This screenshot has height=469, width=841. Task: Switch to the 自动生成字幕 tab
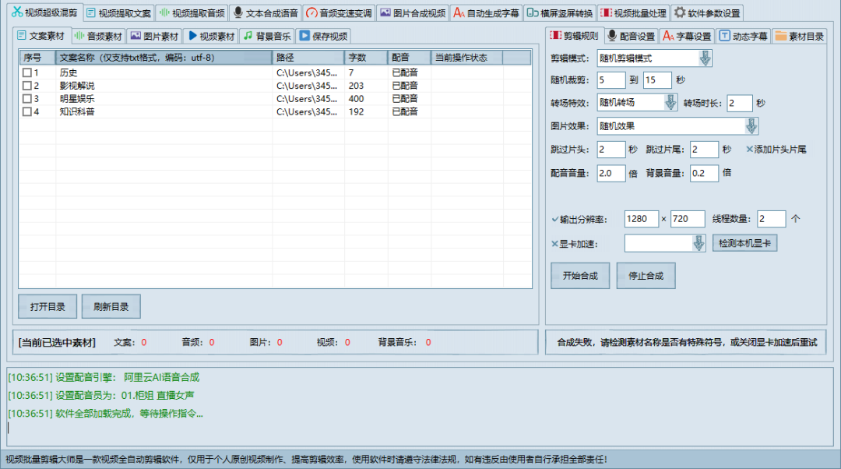point(486,12)
